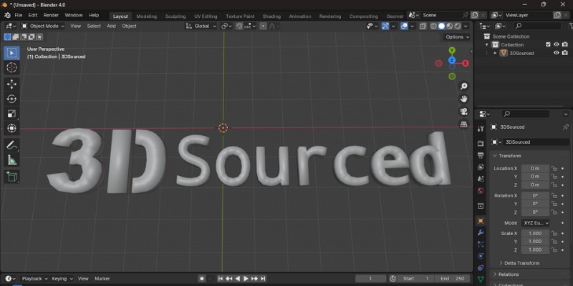Toggle viewport gizmos display button
Image resolution: width=573 pixels, height=286 pixels.
(x=385, y=26)
